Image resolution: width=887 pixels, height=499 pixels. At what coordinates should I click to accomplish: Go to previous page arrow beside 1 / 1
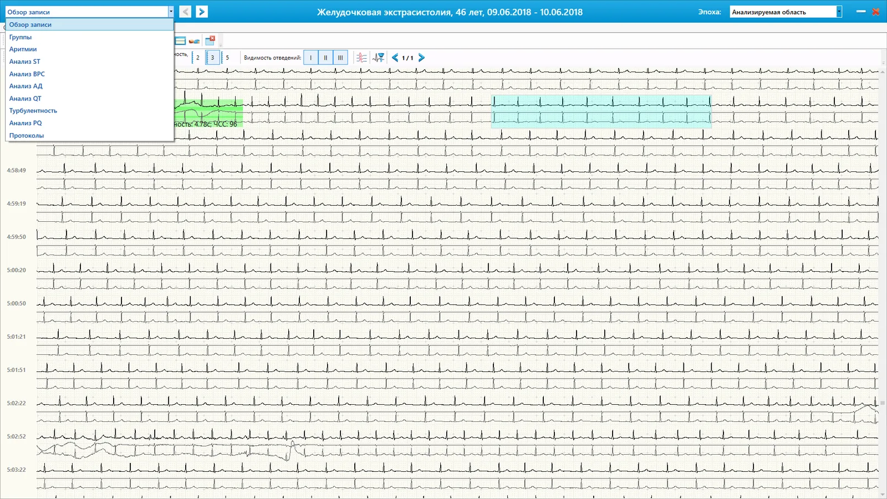coord(395,58)
